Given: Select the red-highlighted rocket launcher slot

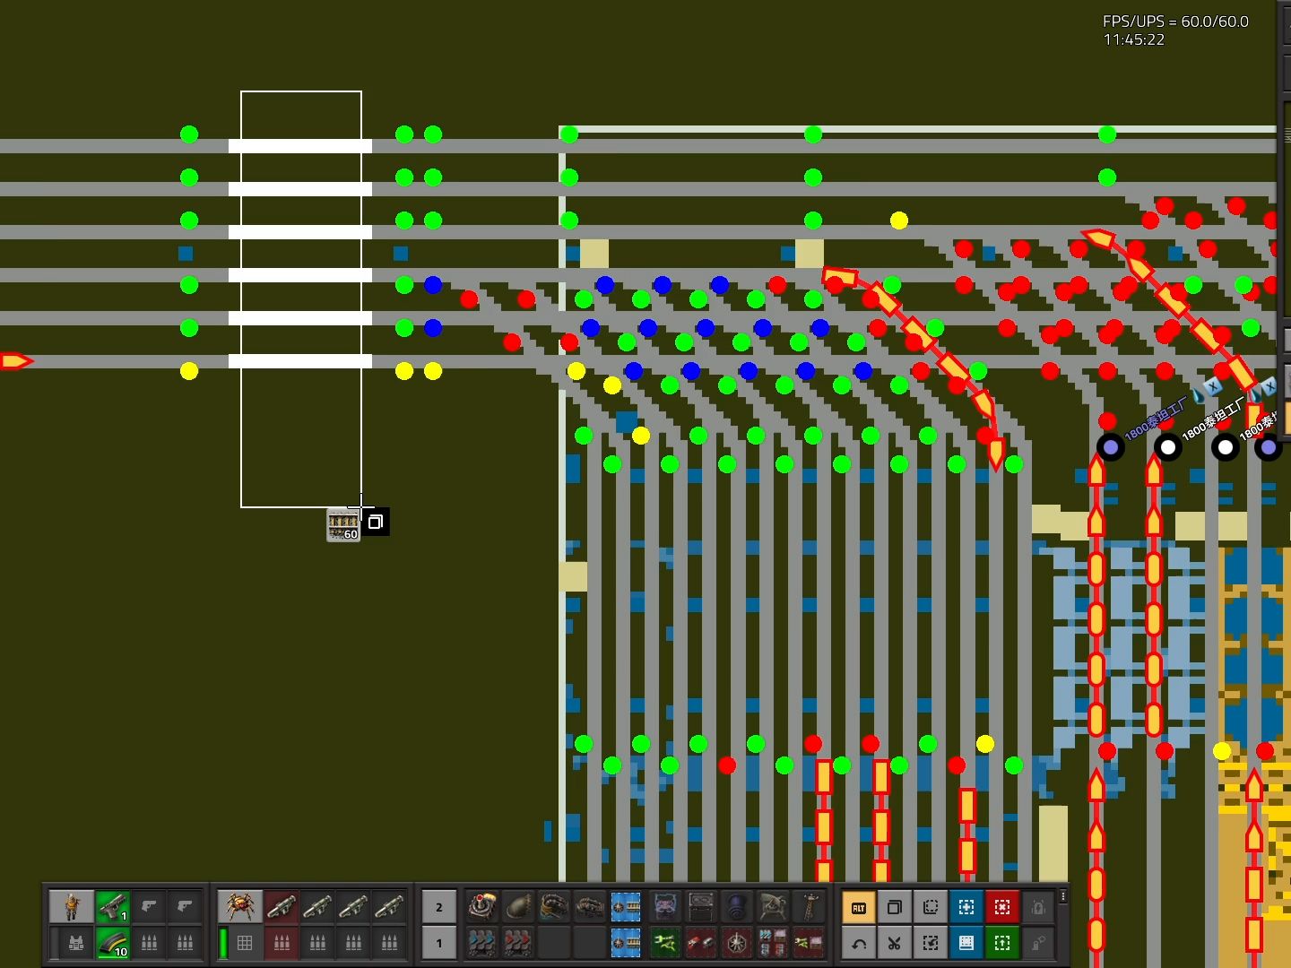Looking at the screenshot, I should click(282, 907).
